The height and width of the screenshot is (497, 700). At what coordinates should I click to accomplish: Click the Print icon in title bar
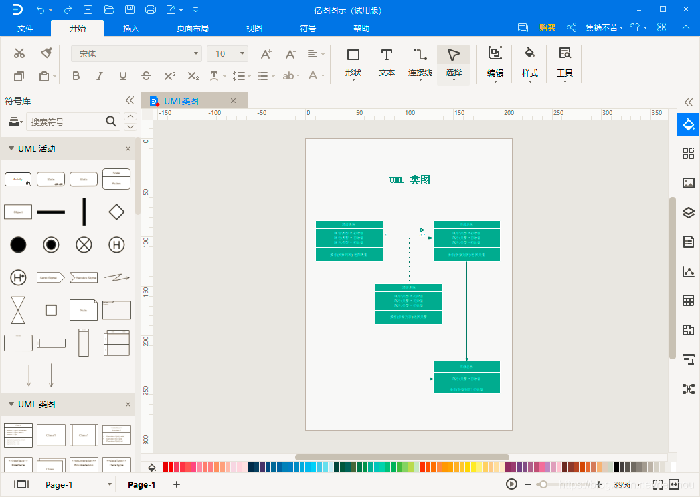click(151, 9)
